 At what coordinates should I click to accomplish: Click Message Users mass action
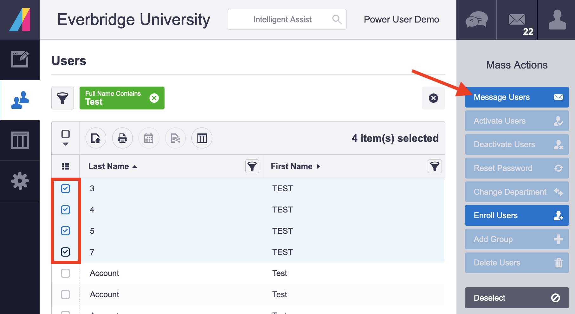click(x=516, y=97)
